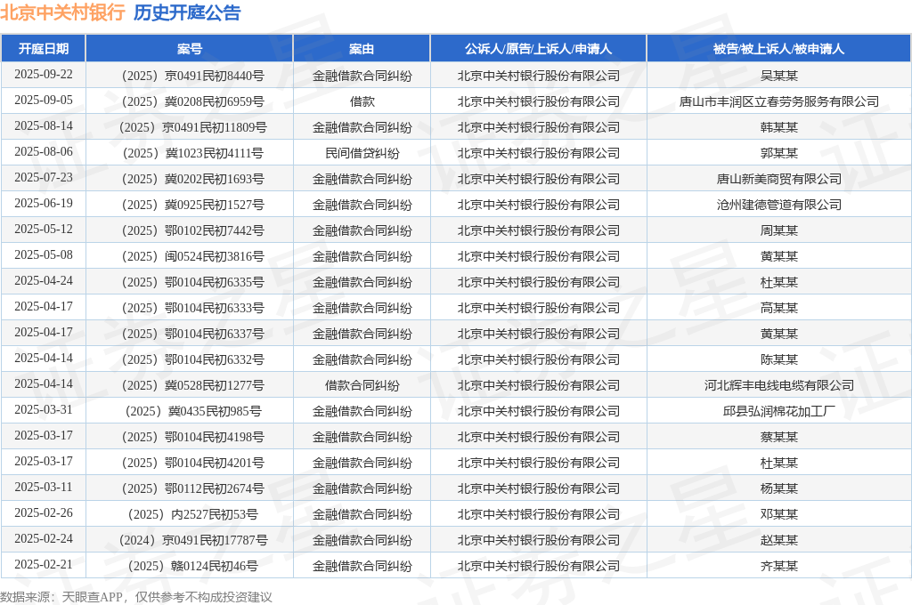Click defendant 齐某某

click(778, 566)
